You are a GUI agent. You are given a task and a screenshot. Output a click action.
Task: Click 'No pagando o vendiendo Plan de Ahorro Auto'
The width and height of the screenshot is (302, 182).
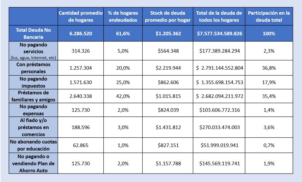(33, 163)
